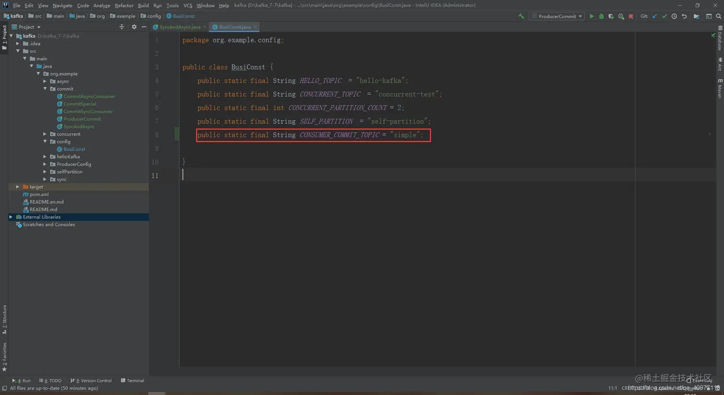Open the File menu
This screenshot has width=724, height=395.
click(17, 5)
